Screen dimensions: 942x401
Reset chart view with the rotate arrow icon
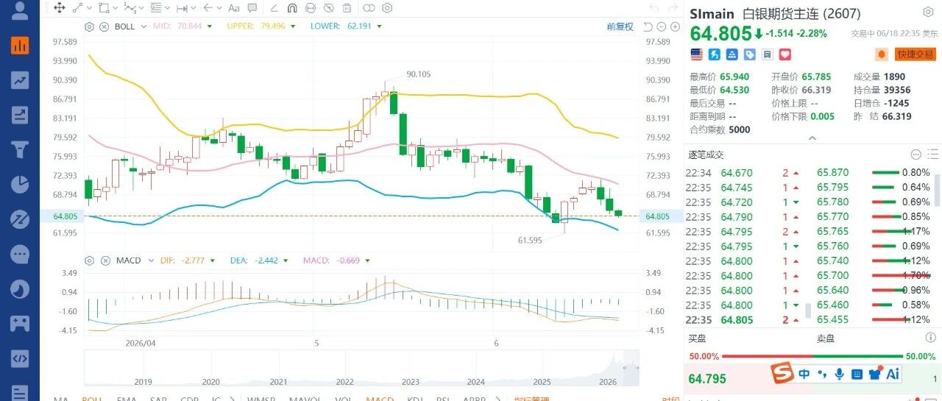[648, 26]
